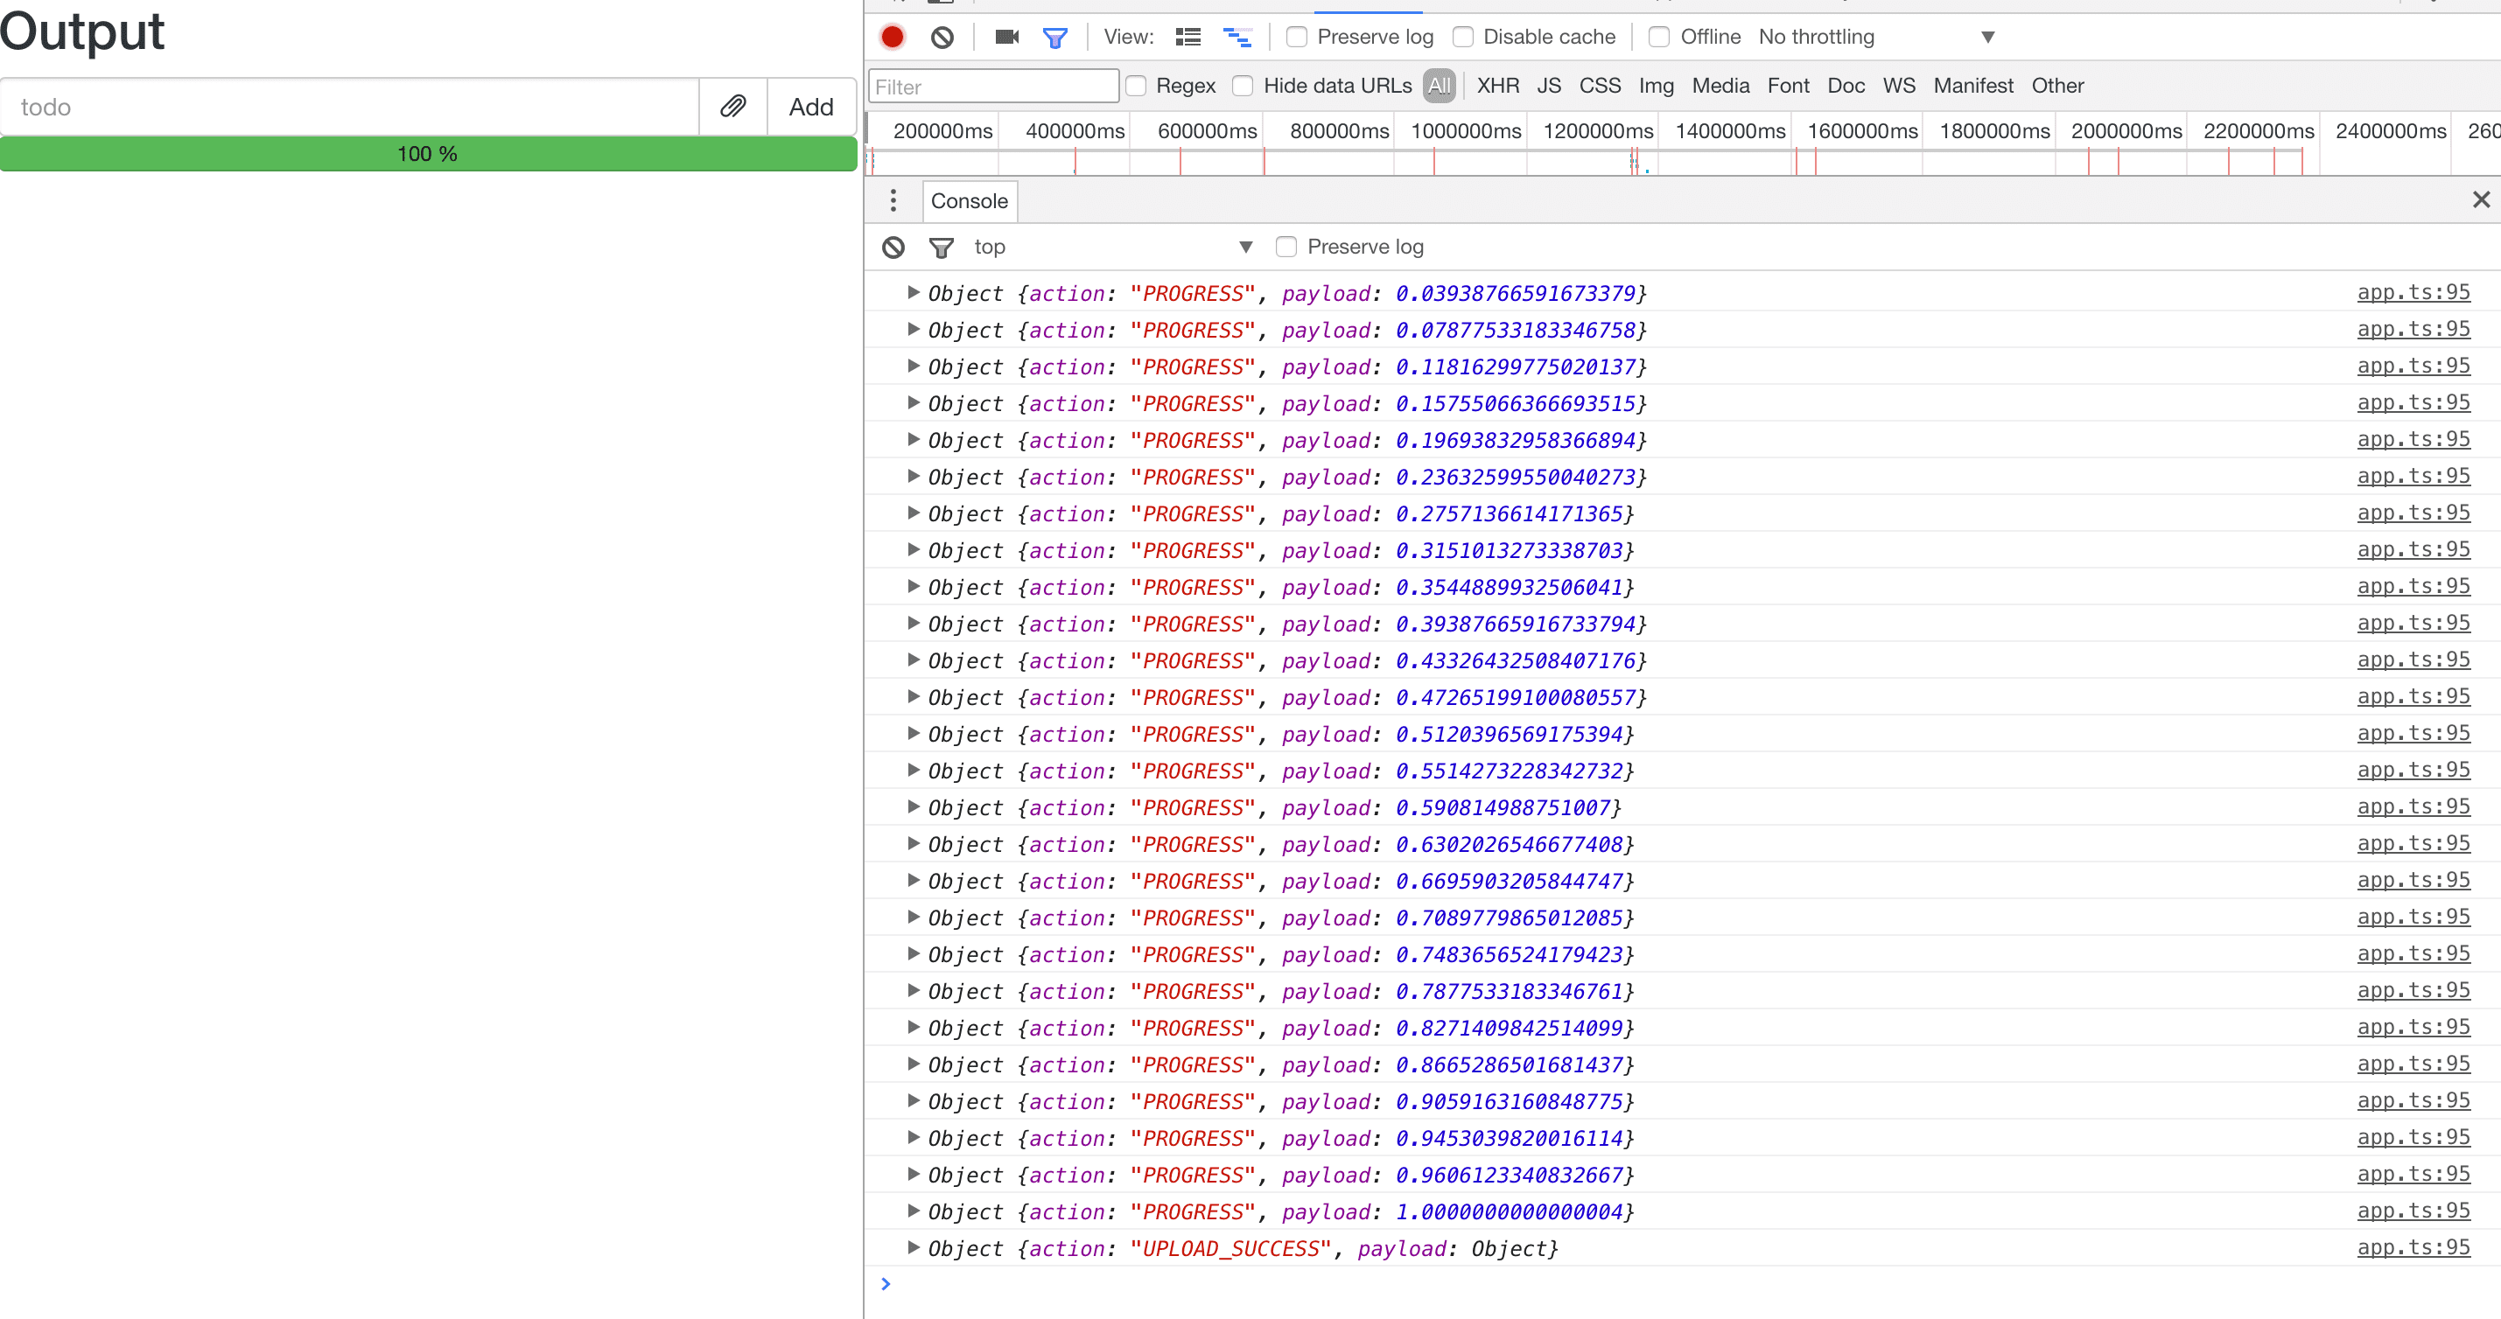The height and width of the screenshot is (1319, 2501).
Task: Clear the network log with the clear icon
Action: [942, 37]
